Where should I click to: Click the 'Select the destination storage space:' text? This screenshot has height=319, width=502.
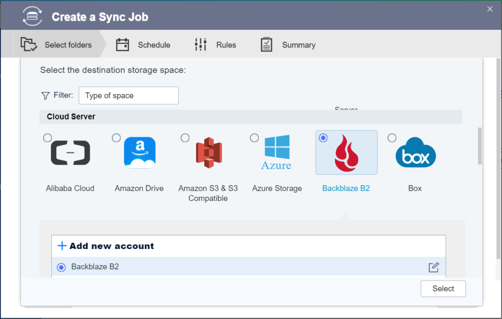point(113,70)
